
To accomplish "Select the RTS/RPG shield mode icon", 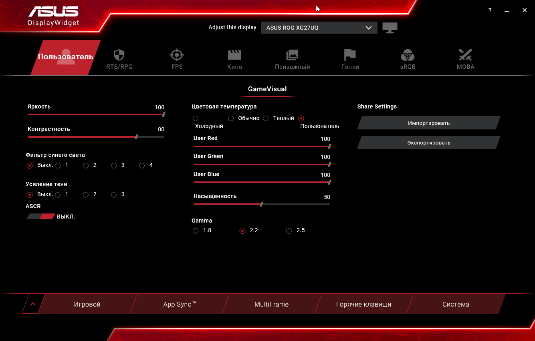I will (x=119, y=55).
